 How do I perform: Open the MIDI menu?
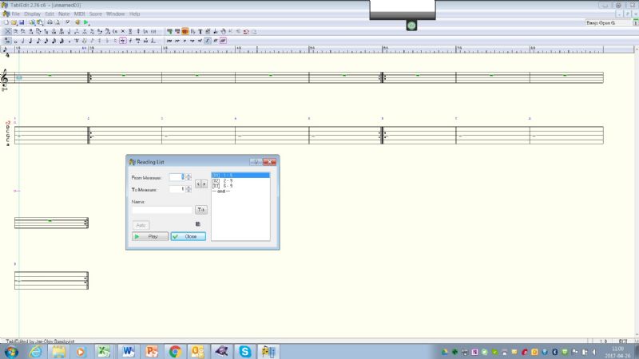click(x=77, y=14)
